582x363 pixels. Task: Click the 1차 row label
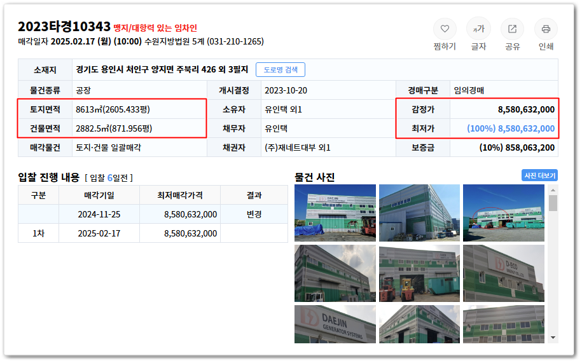click(x=38, y=233)
